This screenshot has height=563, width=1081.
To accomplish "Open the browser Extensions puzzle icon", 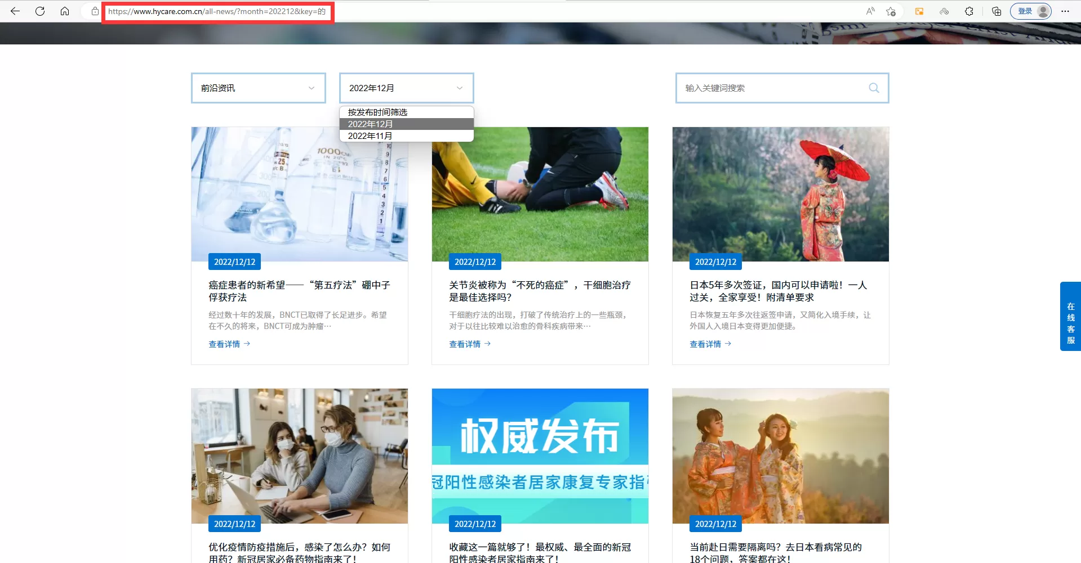I will pos(969,11).
